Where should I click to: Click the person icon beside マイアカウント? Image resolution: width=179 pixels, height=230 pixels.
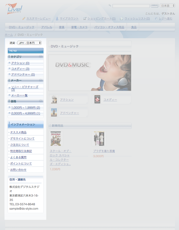(57, 19)
